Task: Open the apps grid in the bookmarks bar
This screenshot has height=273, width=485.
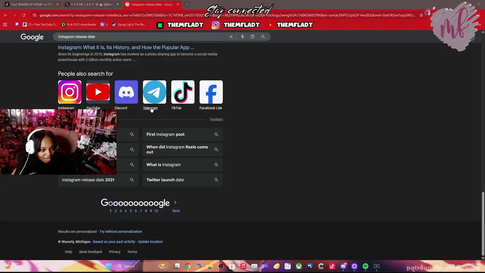Action: pyautogui.click(x=5, y=25)
